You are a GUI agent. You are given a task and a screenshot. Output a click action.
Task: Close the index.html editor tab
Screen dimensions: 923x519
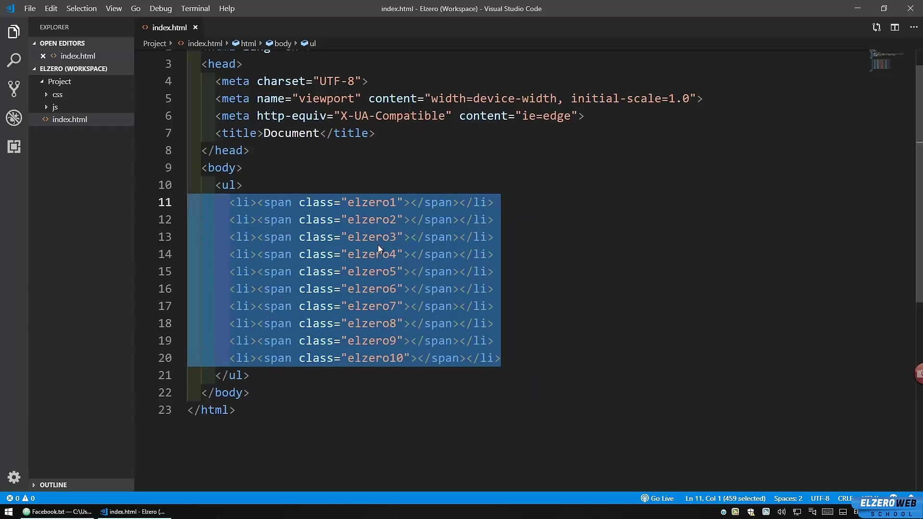click(x=195, y=27)
